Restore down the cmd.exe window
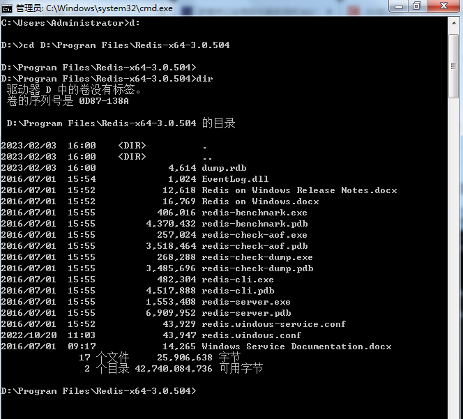Viewport: 463px width, 419px height. [x=417, y=6]
